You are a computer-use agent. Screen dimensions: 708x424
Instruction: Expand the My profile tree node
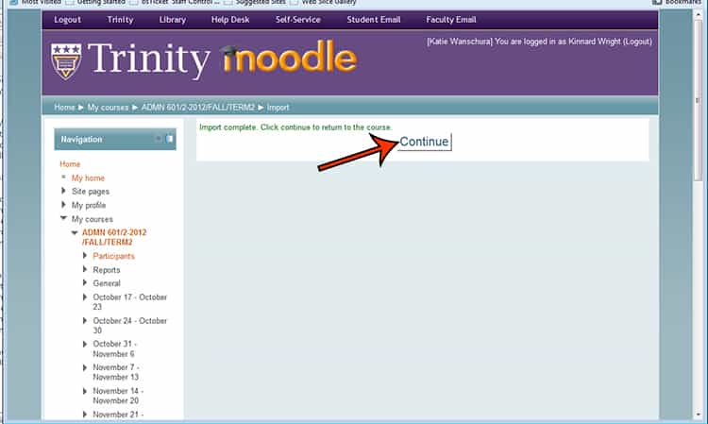click(63, 205)
